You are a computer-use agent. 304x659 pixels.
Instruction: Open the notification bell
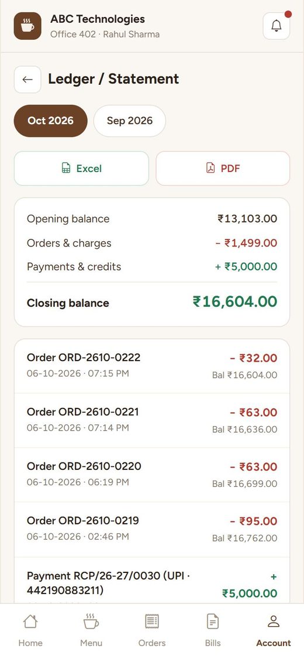pyautogui.click(x=277, y=26)
